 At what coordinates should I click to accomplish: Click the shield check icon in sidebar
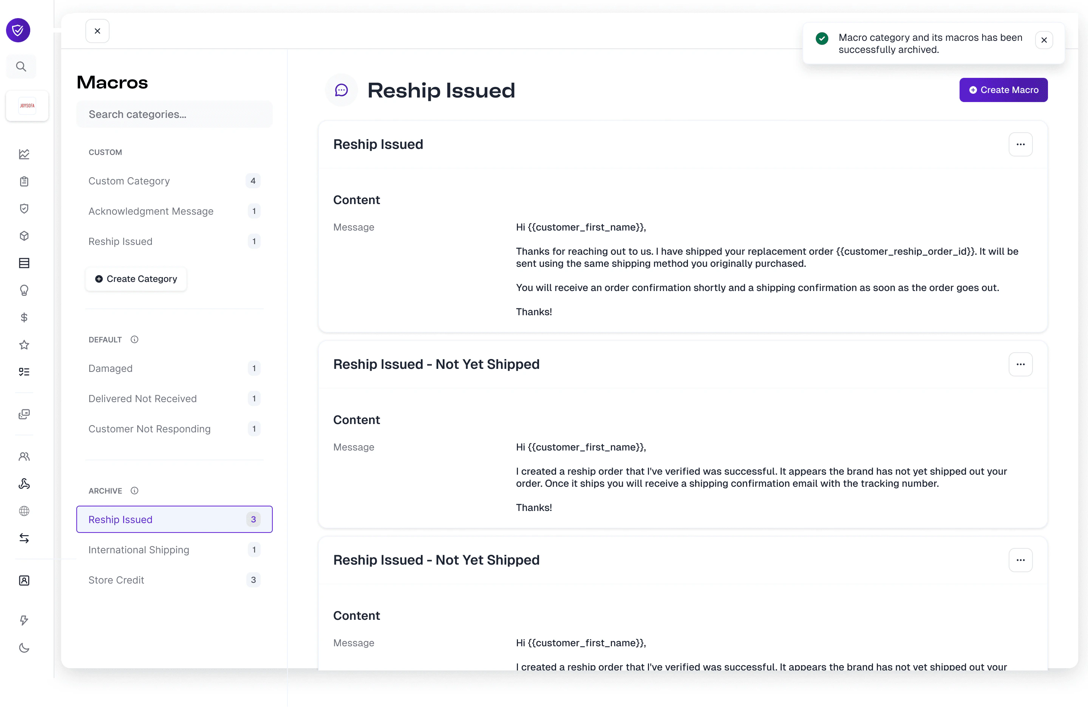(x=24, y=209)
